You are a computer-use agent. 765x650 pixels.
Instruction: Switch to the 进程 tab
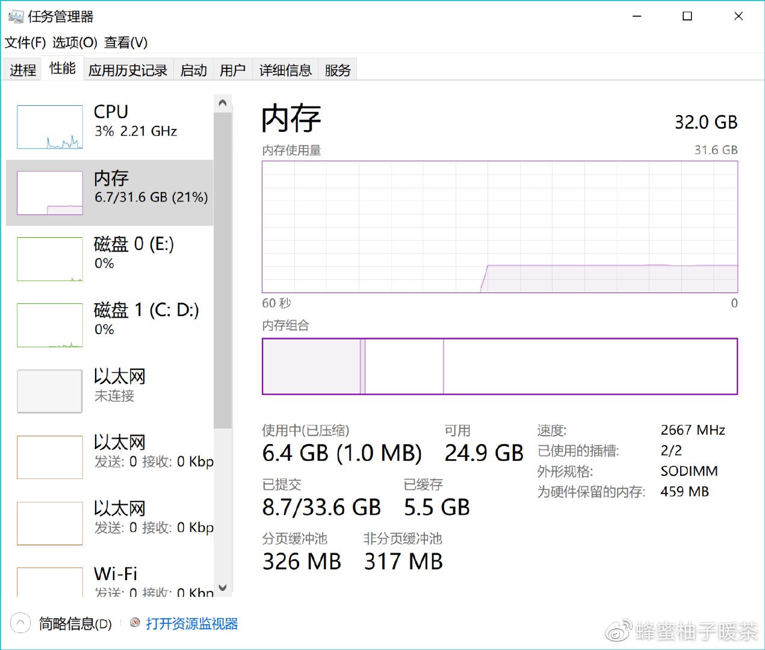23,70
